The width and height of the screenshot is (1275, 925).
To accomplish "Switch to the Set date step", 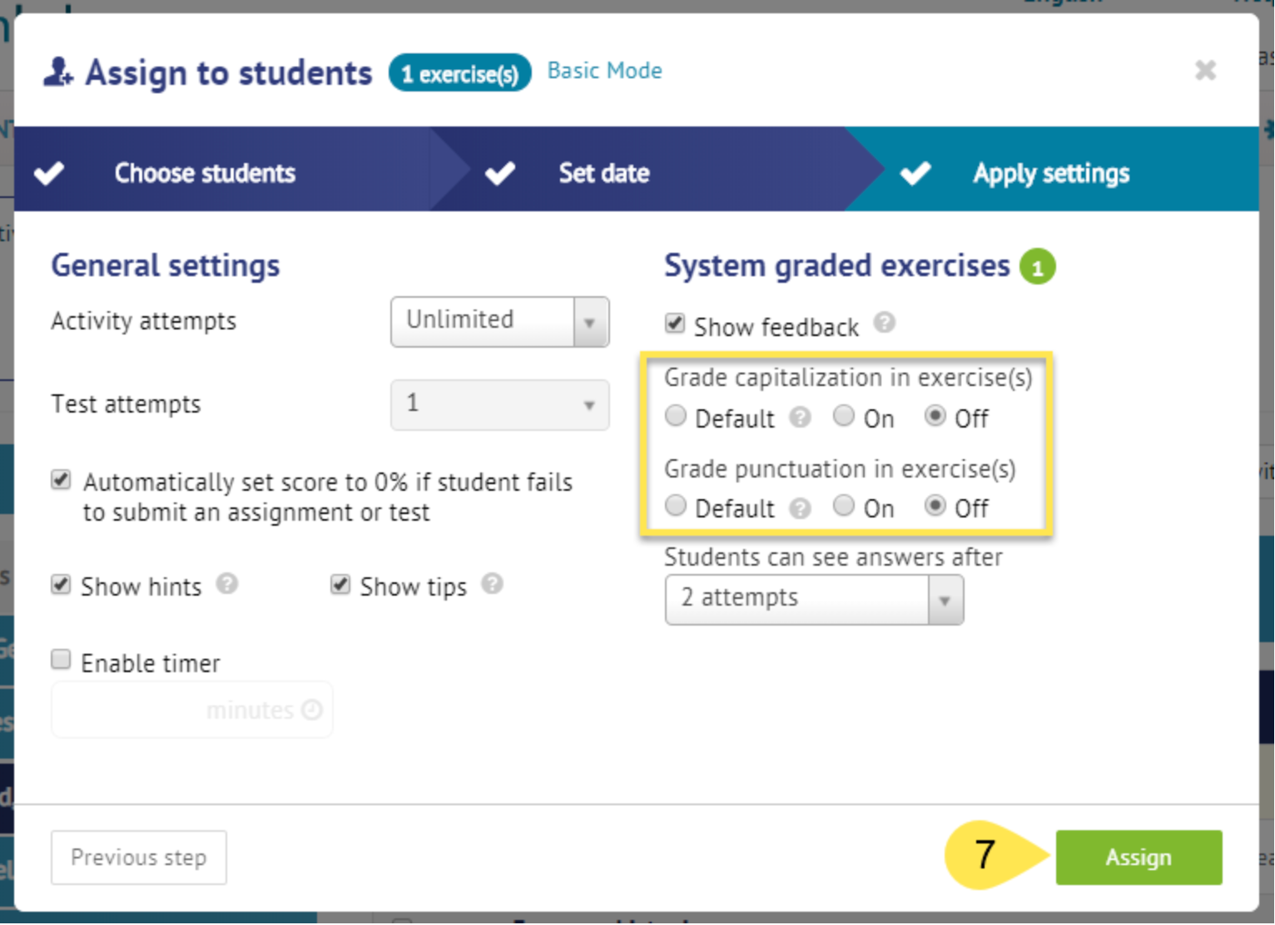I will point(603,173).
